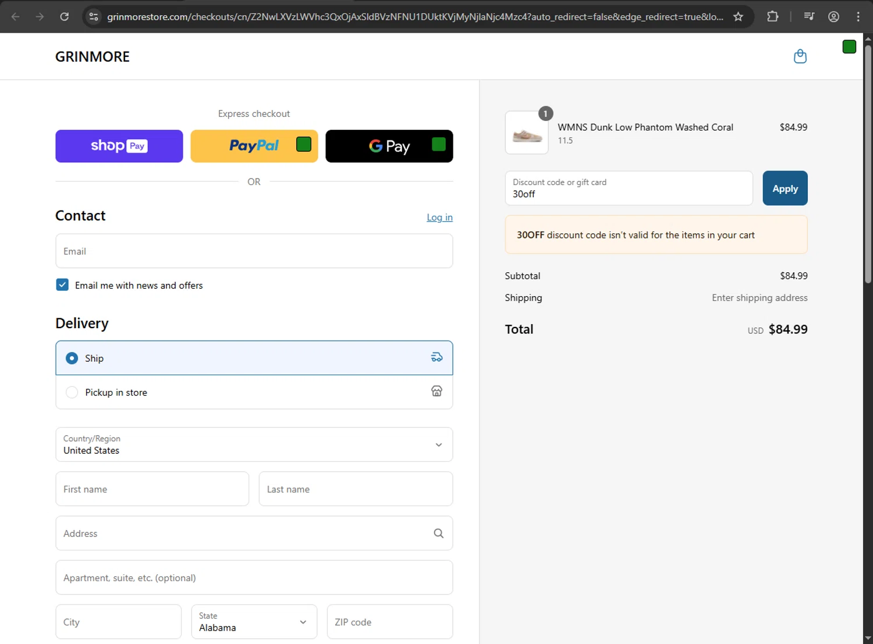Image resolution: width=873 pixels, height=644 pixels.
Task: Pay with PayPal express checkout
Action: pyautogui.click(x=254, y=146)
